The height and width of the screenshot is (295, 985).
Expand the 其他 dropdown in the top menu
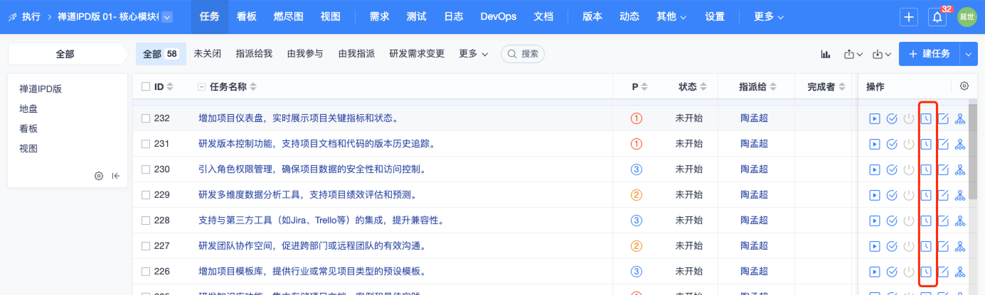coord(671,17)
